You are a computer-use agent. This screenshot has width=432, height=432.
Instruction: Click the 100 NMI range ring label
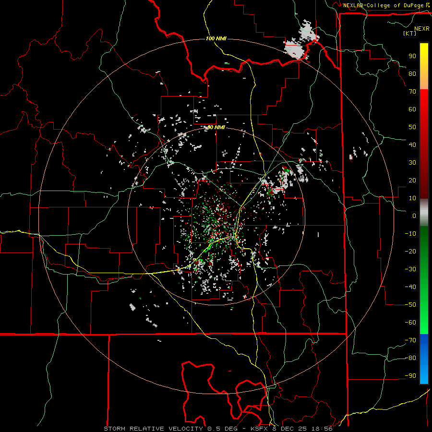pyautogui.click(x=216, y=38)
